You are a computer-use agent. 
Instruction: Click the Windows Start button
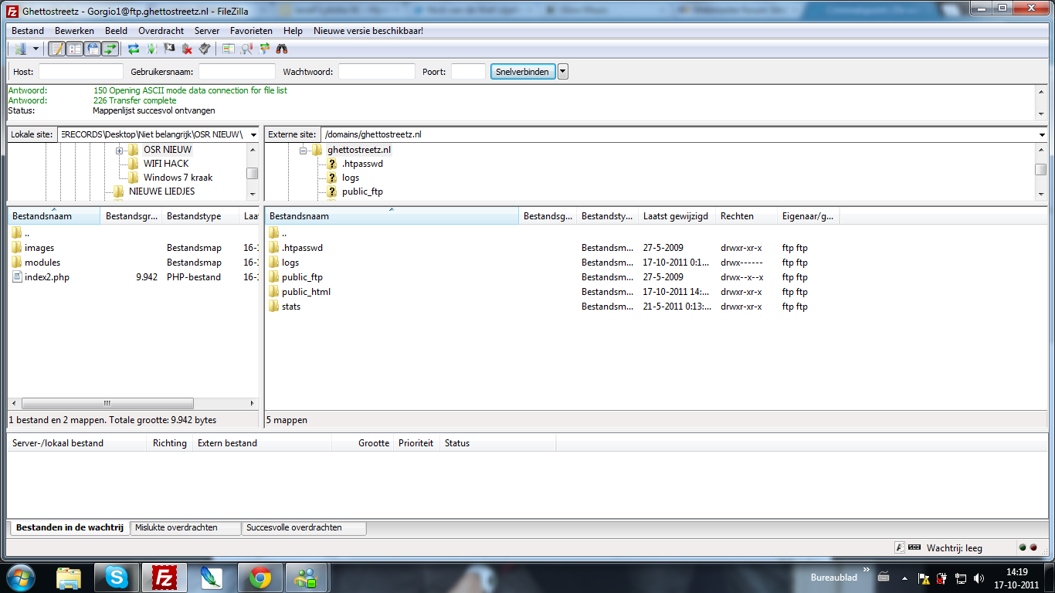coord(20,577)
